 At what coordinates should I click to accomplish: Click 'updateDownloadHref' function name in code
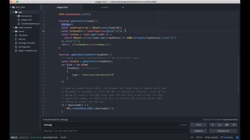83,54
